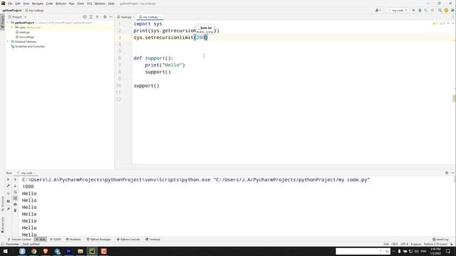This screenshot has height=256, width=456.
Task: Click warnings indicator in editor corner
Action: click(x=439, y=23)
